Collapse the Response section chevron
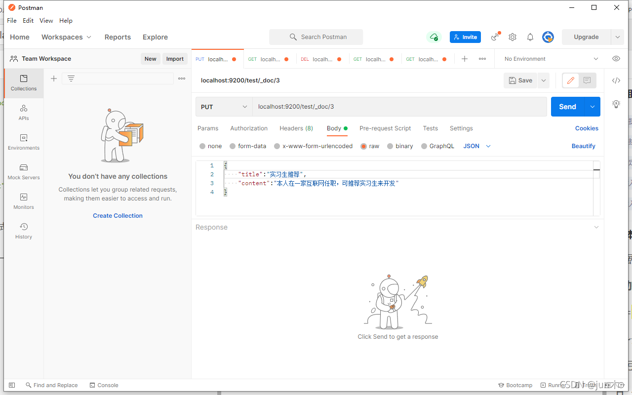 (596, 228)
